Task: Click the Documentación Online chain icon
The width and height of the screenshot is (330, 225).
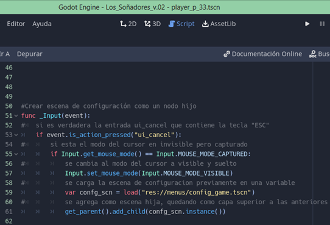Action: point(226,54)
